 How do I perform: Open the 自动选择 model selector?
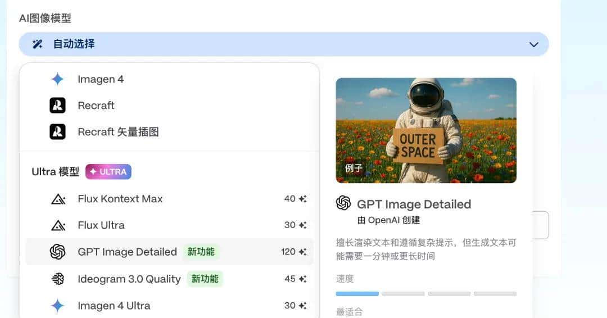(x=283, y=44)
